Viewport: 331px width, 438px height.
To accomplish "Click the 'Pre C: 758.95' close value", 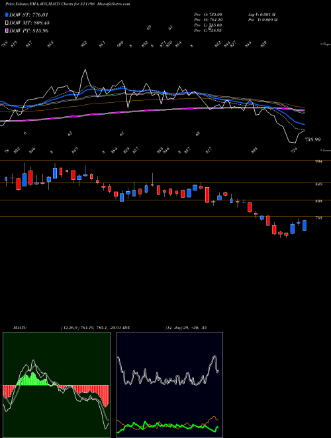I will [208, 31].
